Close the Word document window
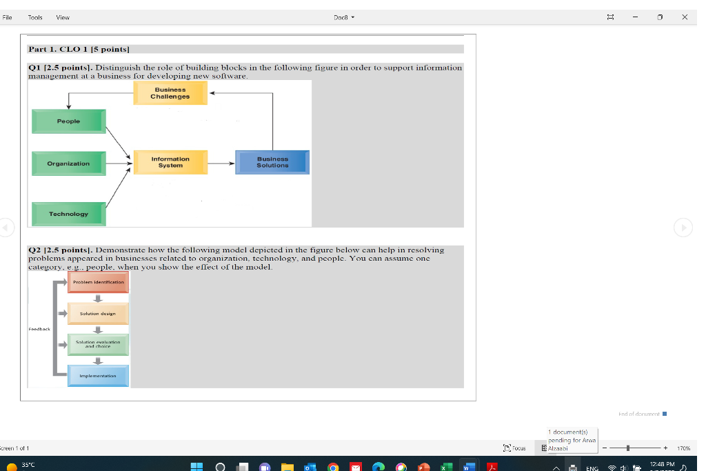706x471 pixels. point(685,17)
